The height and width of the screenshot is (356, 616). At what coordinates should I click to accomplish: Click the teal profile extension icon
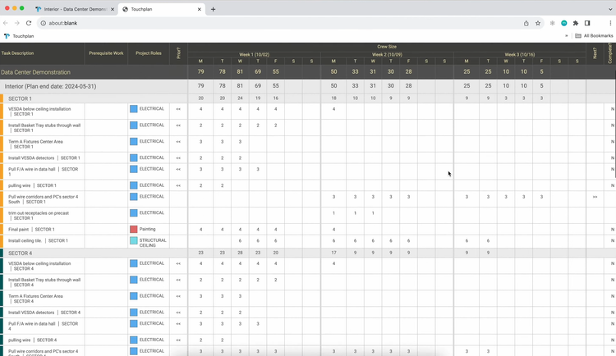tap(563, 23)
